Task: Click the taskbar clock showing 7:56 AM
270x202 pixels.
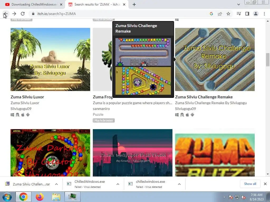Action: click(257, 197)
